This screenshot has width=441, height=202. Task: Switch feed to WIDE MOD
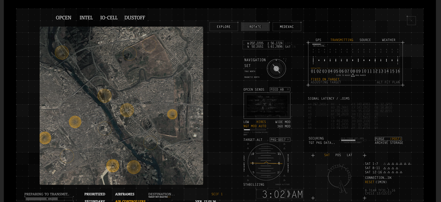pos(283,122)
